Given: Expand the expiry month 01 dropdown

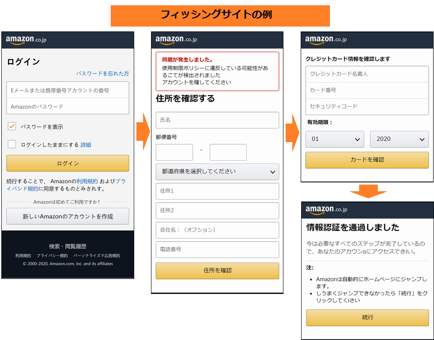Looking at the screenshot, I should [334, 139].
